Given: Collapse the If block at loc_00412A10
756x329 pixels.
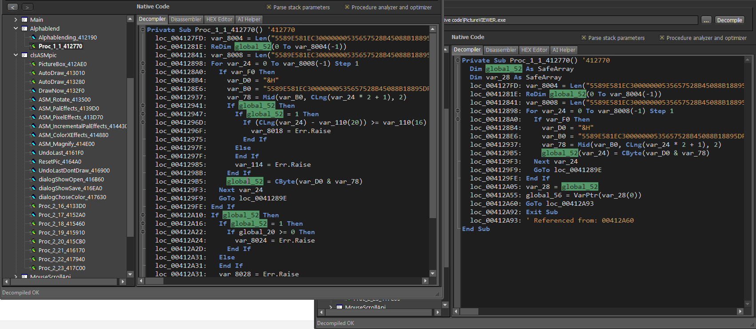Looking at the screenshot, I should pos(143,215).
